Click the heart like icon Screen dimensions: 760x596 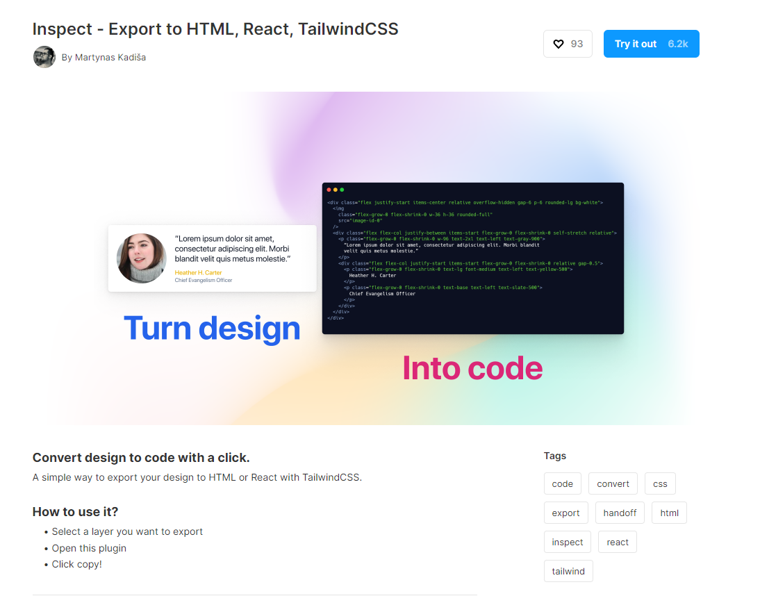[559, 44]
